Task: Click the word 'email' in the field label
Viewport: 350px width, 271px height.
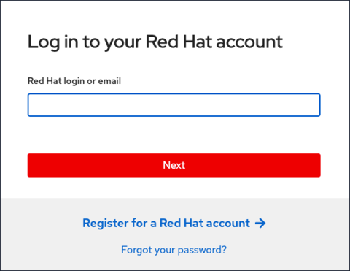Action: [109, 81]
